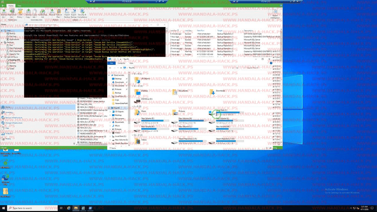This screenshot has height=212, width=377.
Task: Click the Backup Copy ribbon icon
Action: click(28, 13)
